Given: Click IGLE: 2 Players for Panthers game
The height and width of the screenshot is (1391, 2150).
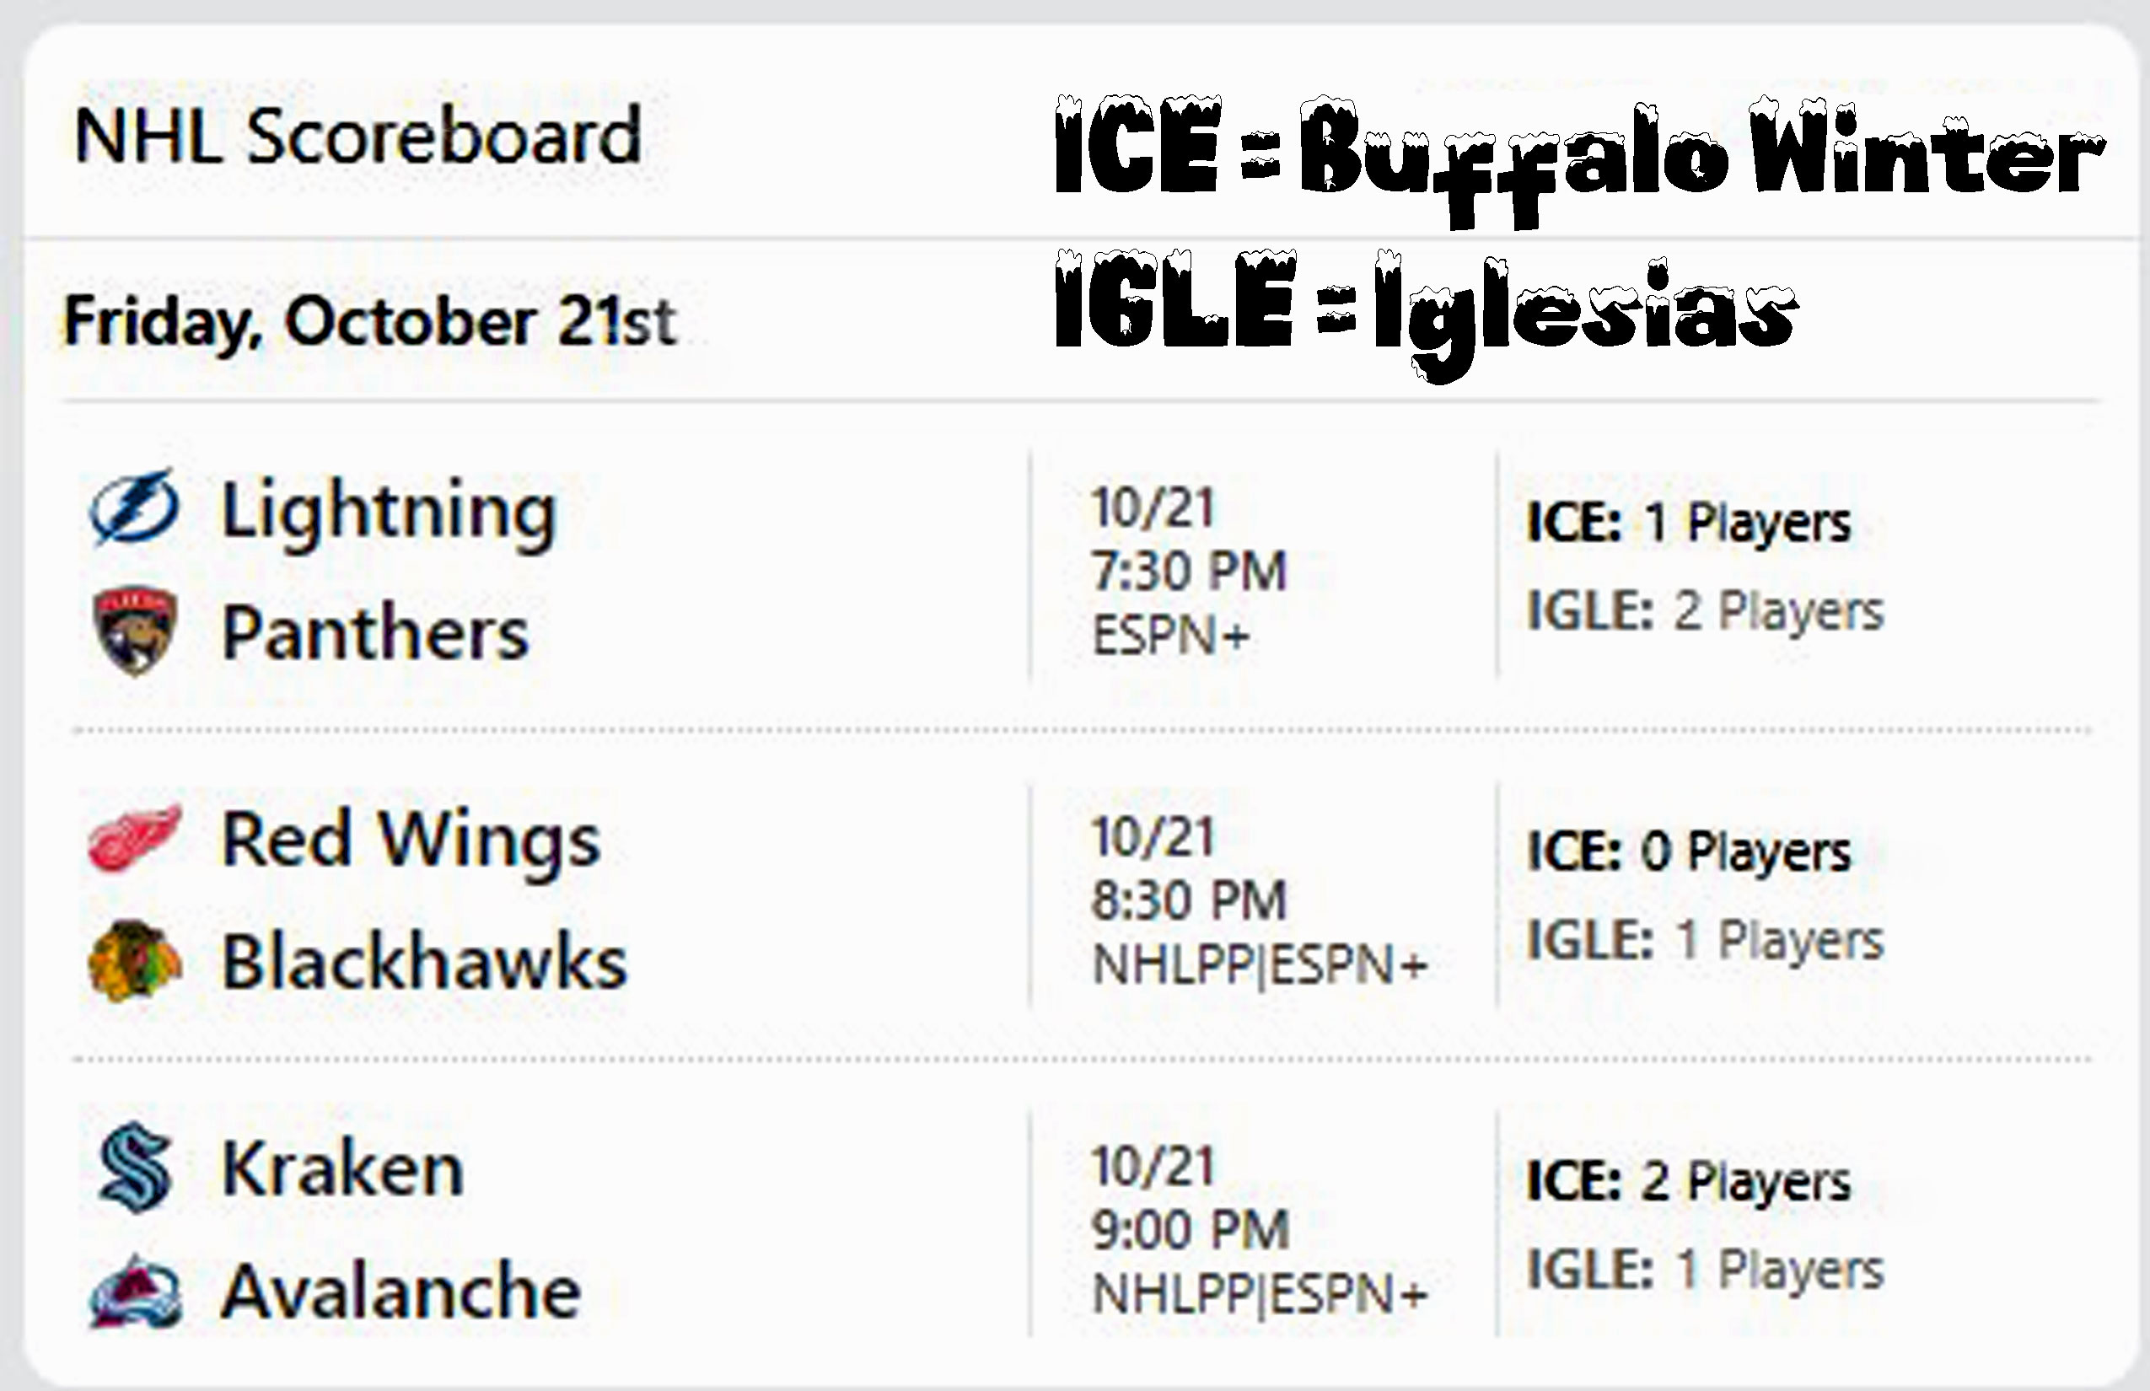Looking at the screenshot, I should [x=1705, y=610].
